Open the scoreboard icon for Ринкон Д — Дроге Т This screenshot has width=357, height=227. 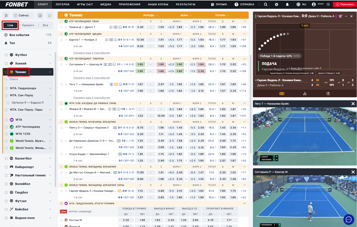(115, 27)
